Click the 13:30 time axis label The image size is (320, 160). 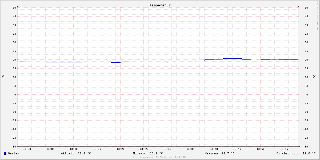[167, 149]
